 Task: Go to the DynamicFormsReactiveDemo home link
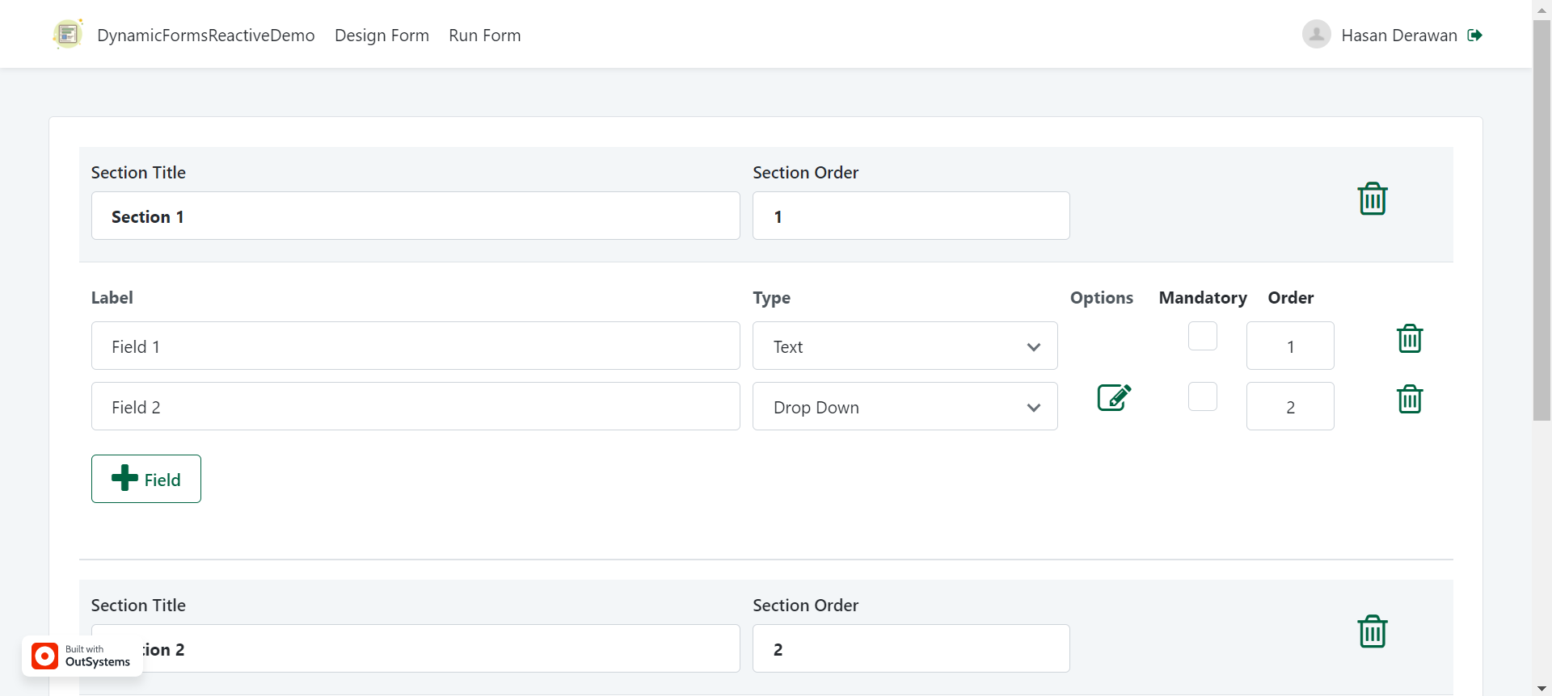pos(206,36)
